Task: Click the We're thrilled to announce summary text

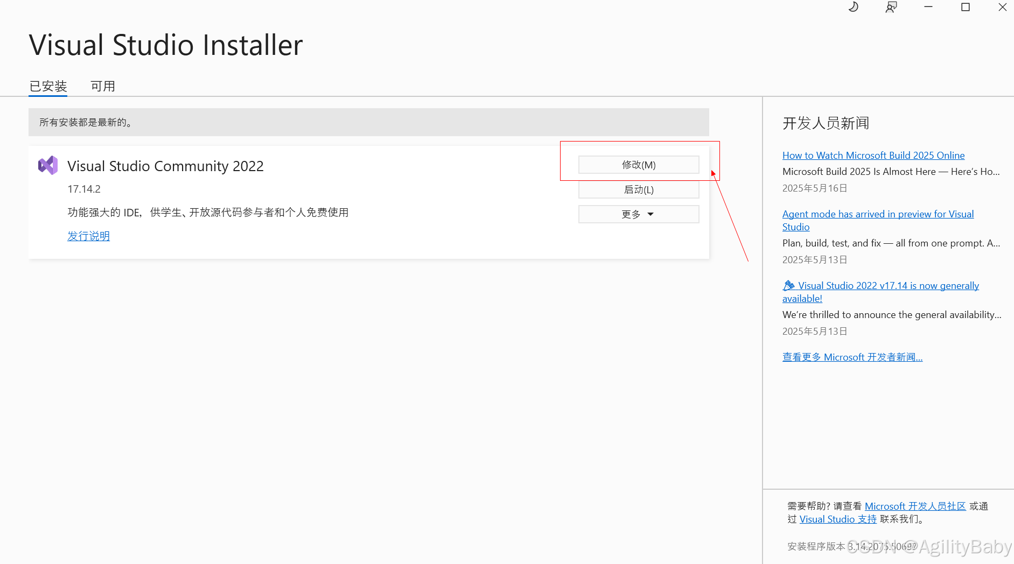Action: point(892,314)
